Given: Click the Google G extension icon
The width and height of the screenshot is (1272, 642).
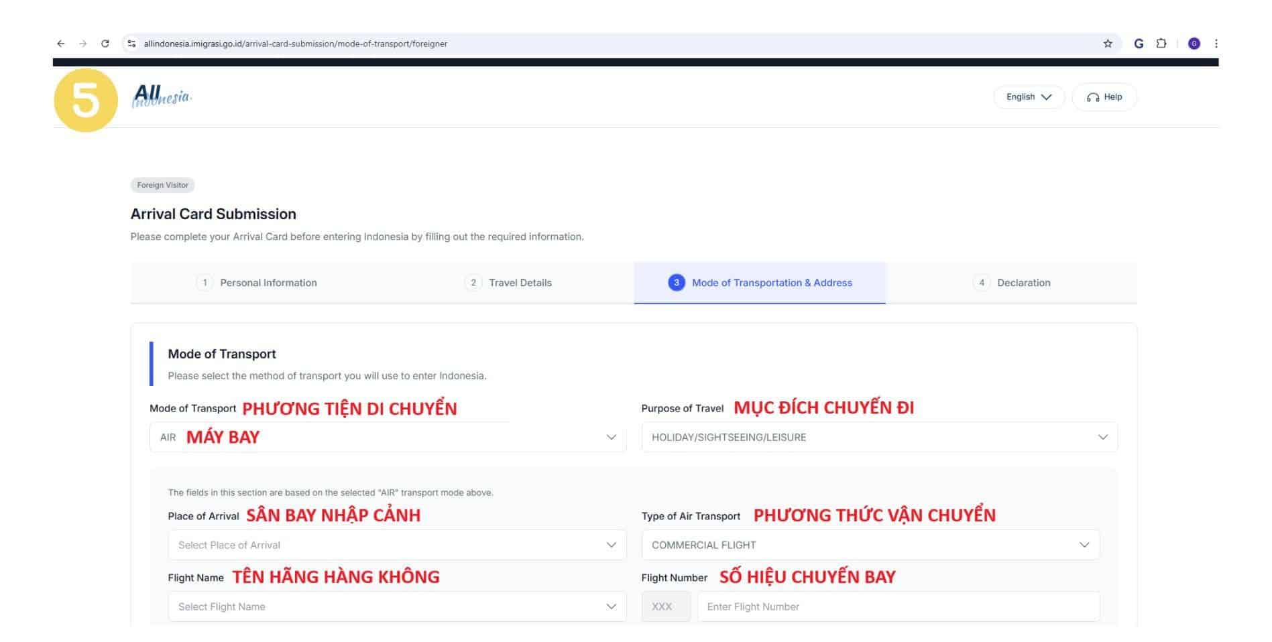Looking at the screenshot, I should coord(1138,44).
